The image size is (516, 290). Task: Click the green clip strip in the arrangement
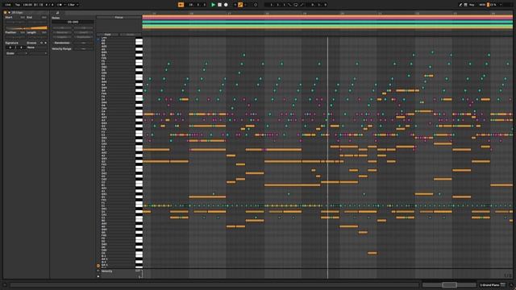point(327,26)
